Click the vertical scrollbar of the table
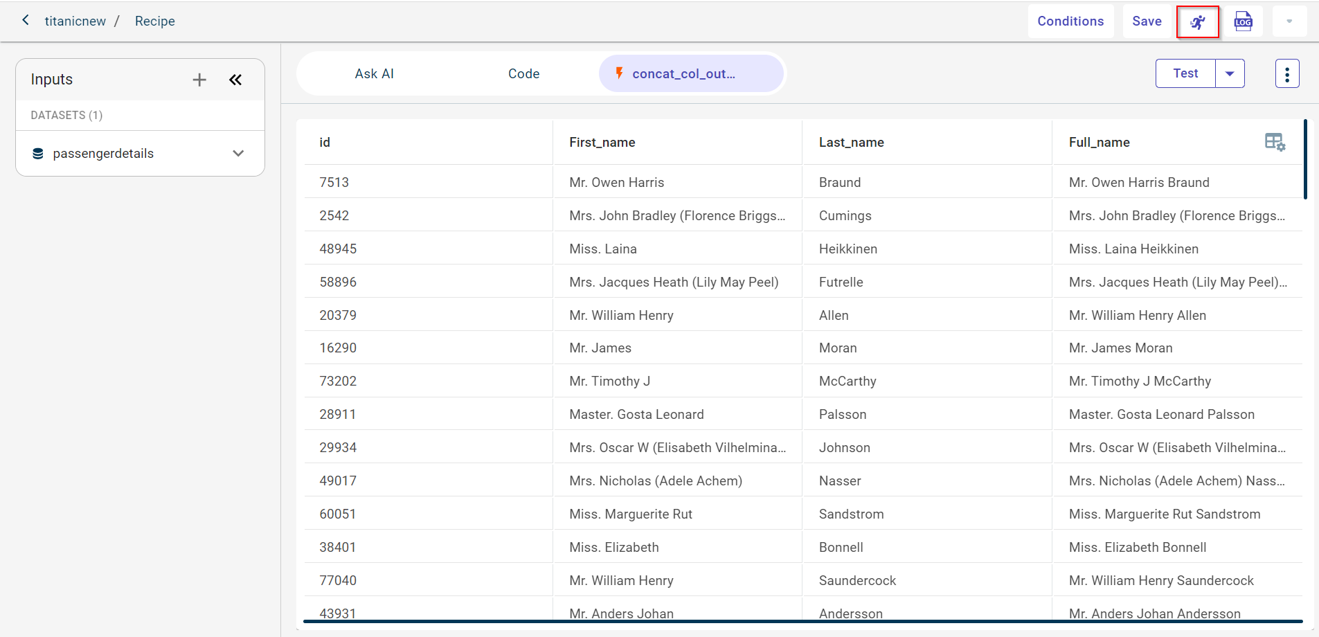 point(1304,160)
